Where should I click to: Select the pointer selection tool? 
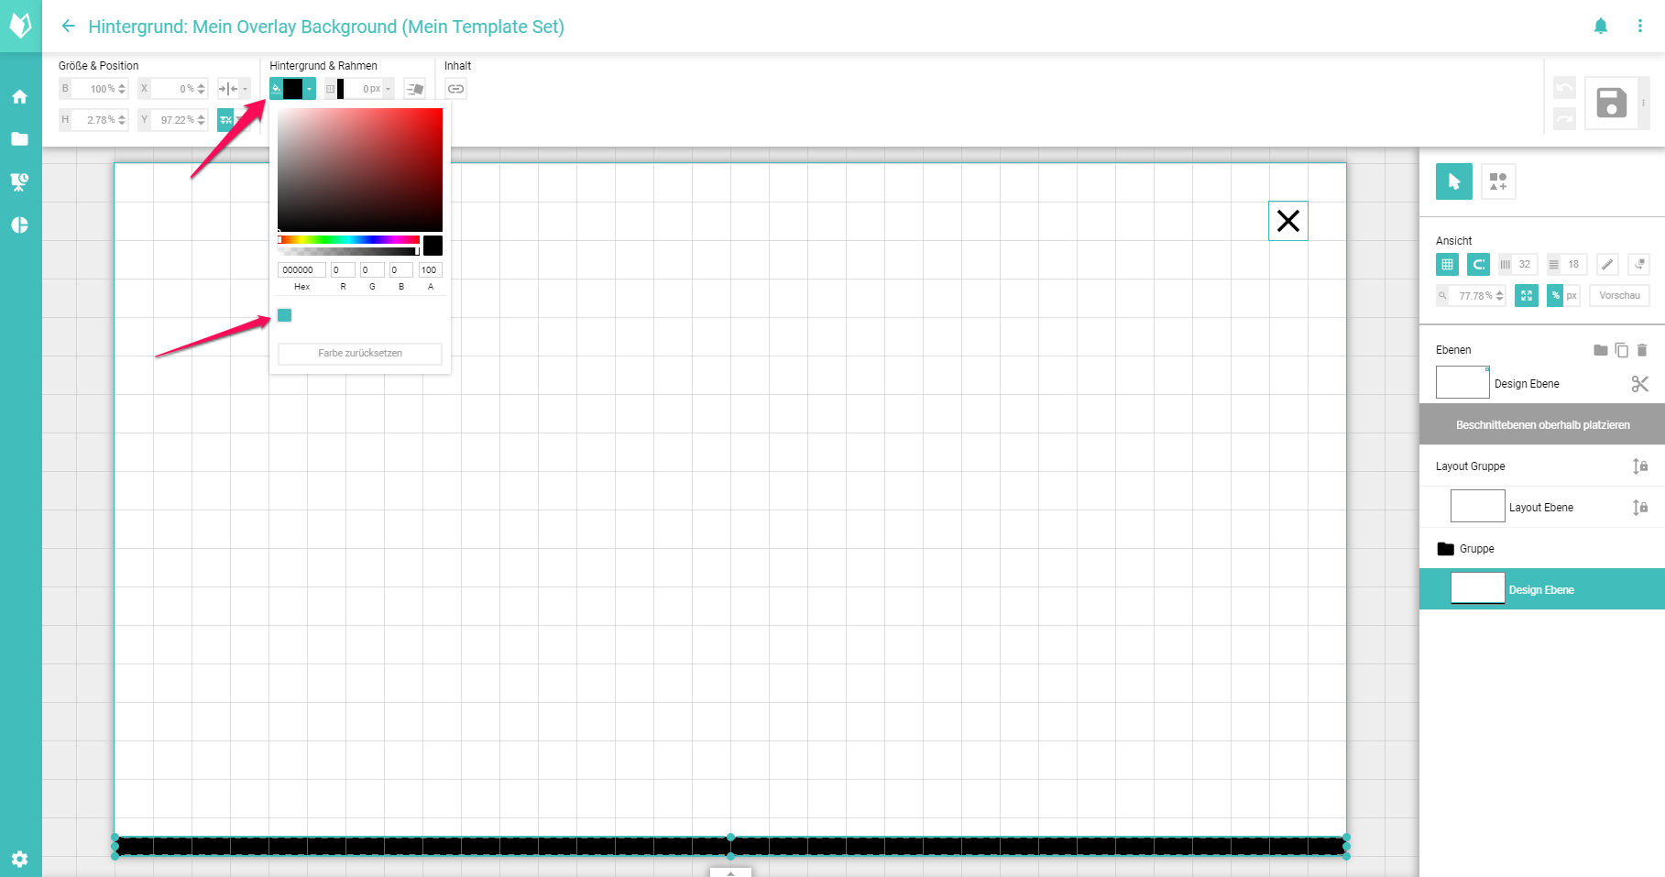1453,181
